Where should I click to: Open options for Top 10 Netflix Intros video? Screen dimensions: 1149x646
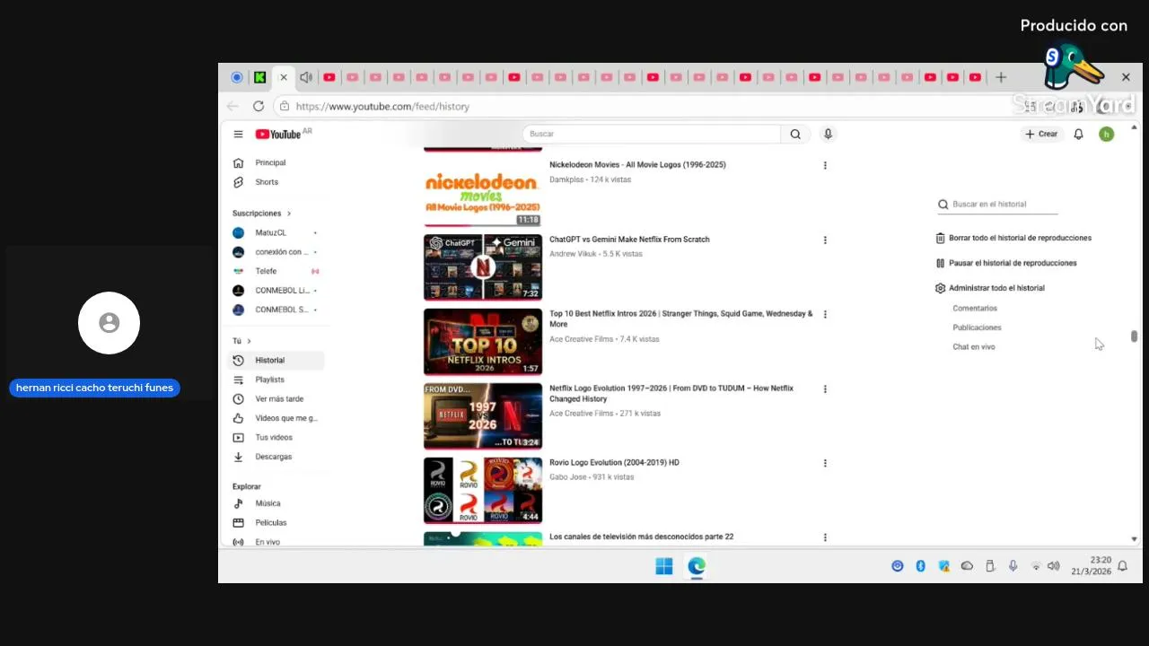(x=825, y=314)
